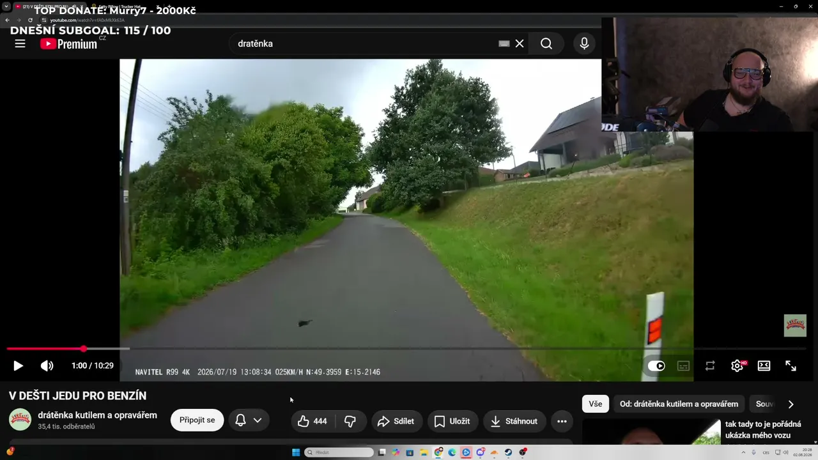818x460 pixels.
Task: Open the Windows Start menu
Action: (296, 452)
